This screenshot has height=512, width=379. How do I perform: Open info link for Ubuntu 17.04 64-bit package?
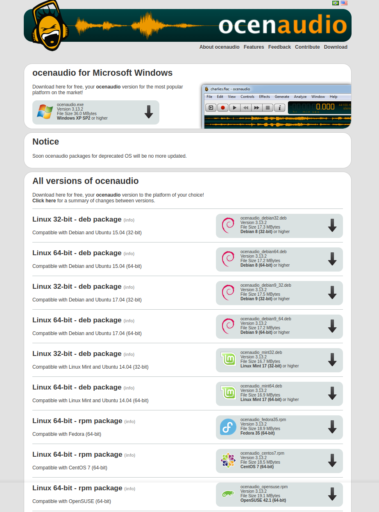point(129,321)
